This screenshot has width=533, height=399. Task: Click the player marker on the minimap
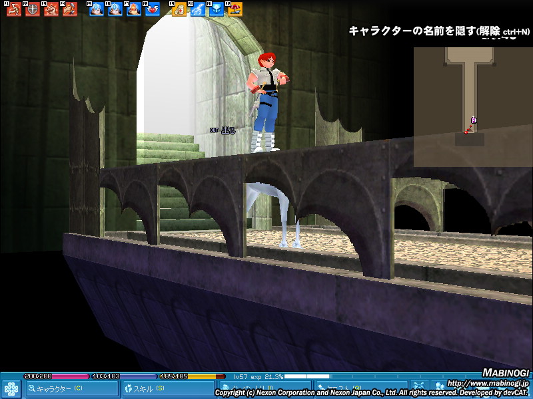474,120
